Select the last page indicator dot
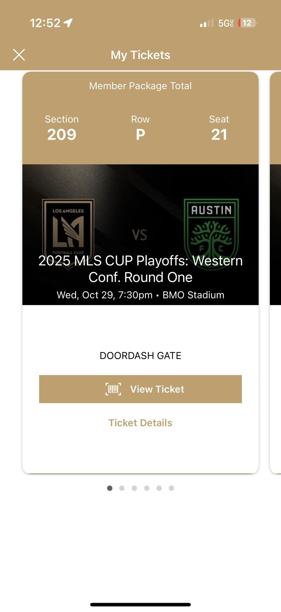Screen dimensions: 281x612 [172, 488]
